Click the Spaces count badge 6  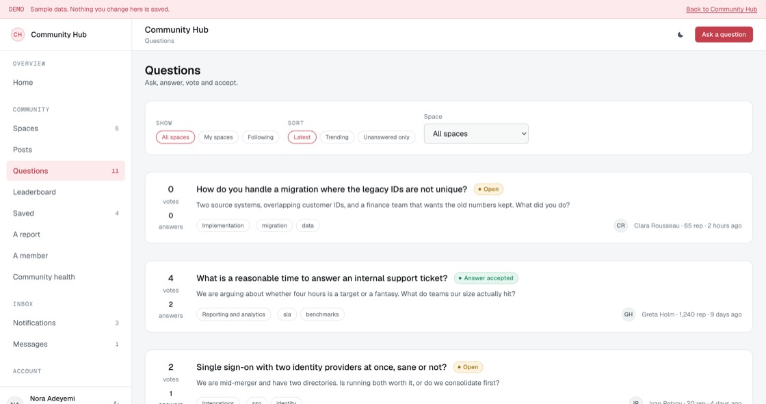click(117, 129)
